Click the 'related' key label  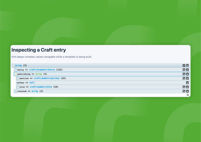coord(22,91)
